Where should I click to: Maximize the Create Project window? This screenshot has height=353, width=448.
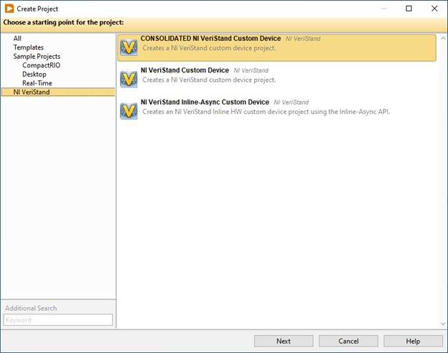click(409, 9)
